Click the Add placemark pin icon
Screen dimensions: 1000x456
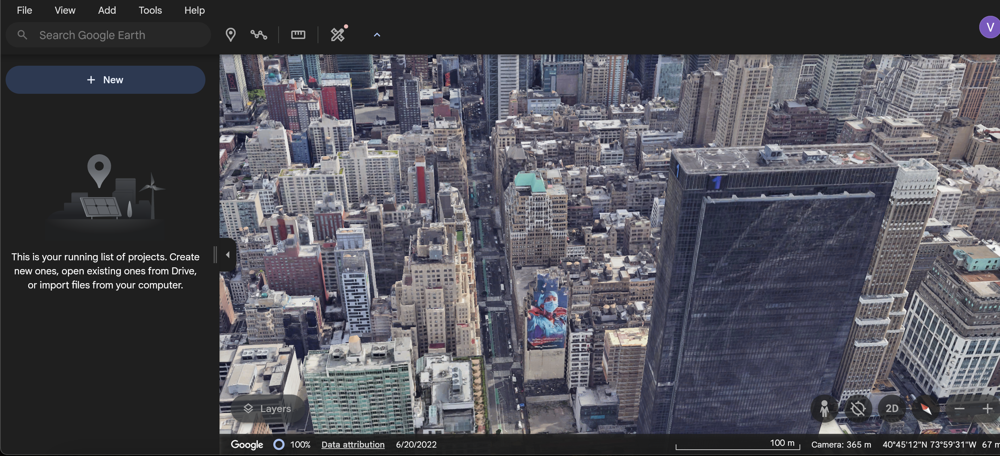(x=231, y=35)
